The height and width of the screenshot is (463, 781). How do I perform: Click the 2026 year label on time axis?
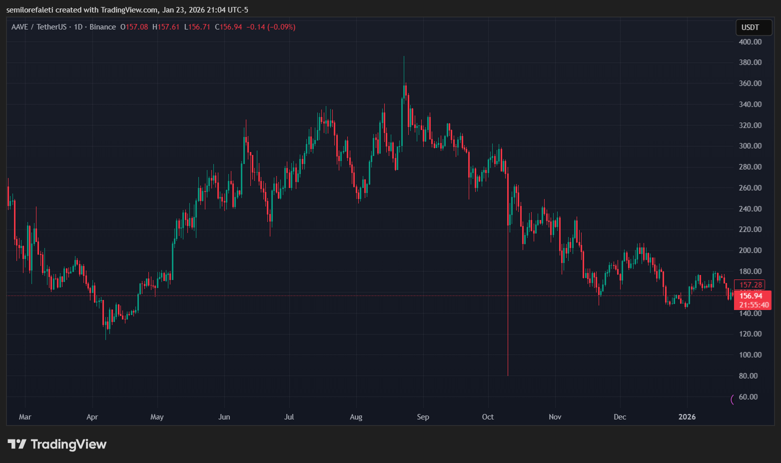tap(687, 417)
